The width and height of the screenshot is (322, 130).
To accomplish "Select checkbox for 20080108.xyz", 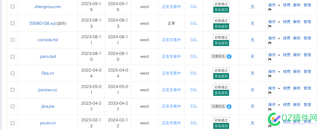I will [x=12, y=23].
